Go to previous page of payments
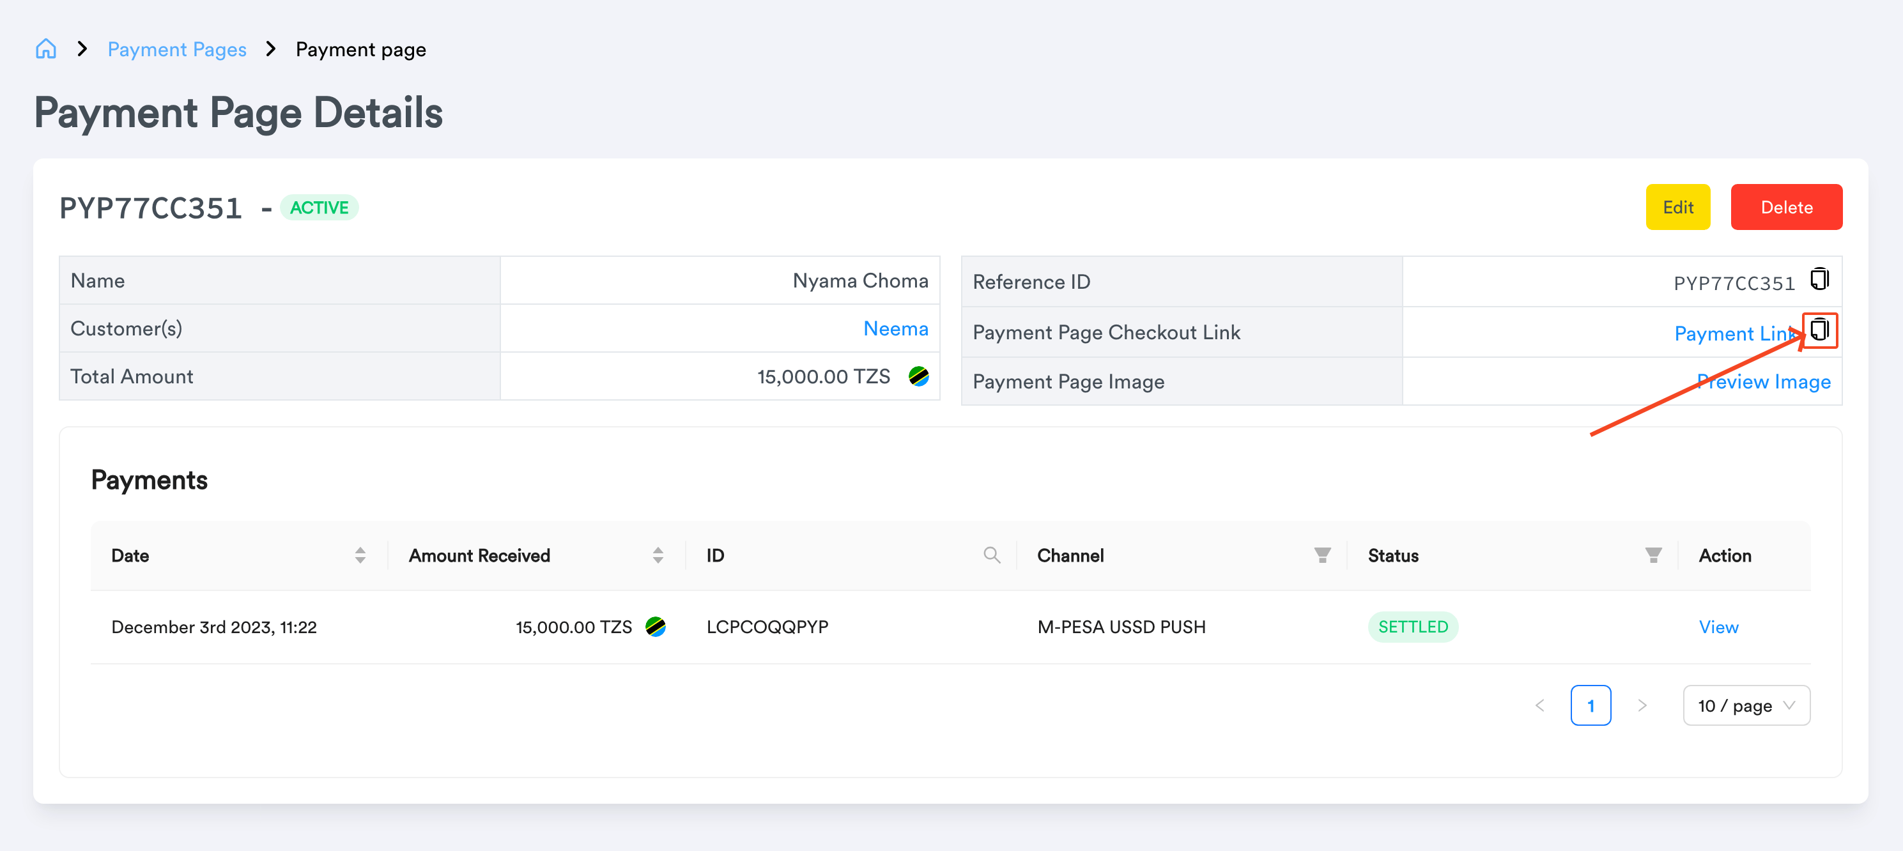This screenshot has width=1903, height=851. [1539, 705]
